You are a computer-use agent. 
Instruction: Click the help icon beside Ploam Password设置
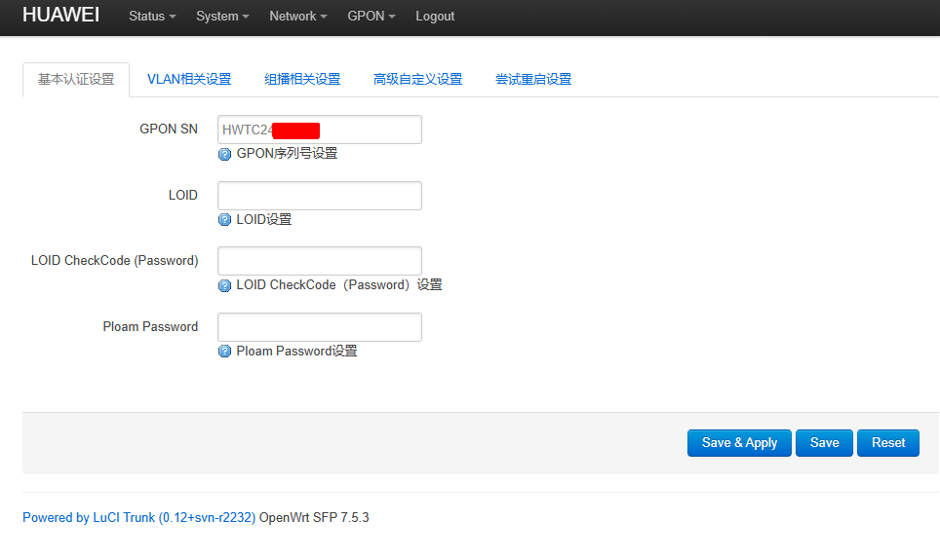(225, 351)
